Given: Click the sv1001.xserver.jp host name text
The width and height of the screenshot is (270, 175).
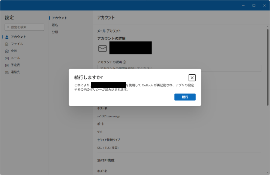Looking at the screenshot, I should click(x=108, y=116).
